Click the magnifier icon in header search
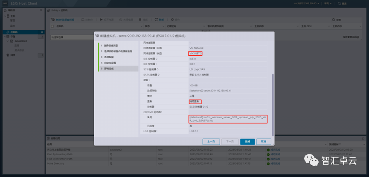Screen dimensions: 369x177 point(339,3)
